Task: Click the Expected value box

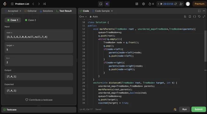Action: coord(39,91)
